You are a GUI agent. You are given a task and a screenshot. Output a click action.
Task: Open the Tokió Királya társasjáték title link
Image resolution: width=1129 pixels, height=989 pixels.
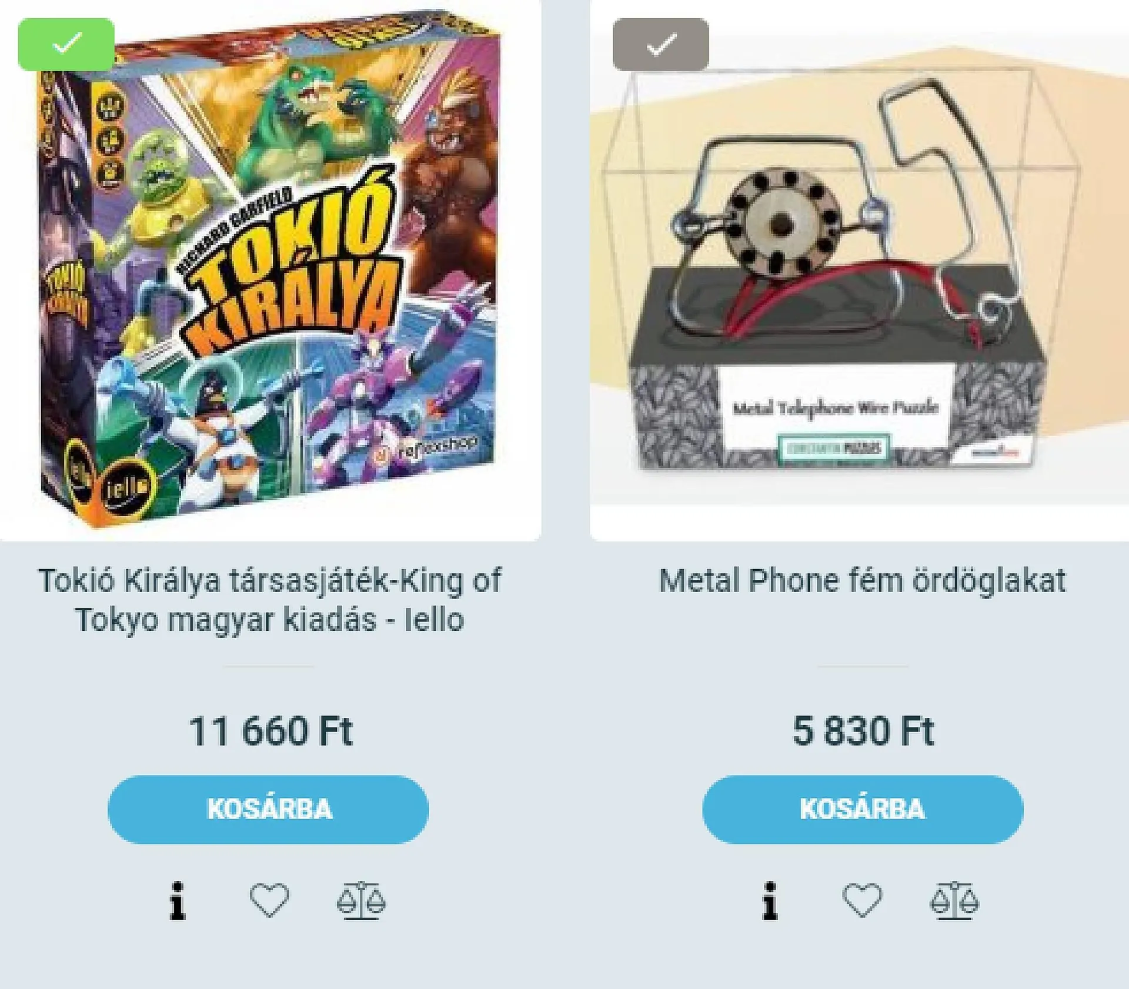(x=270, y=600)
